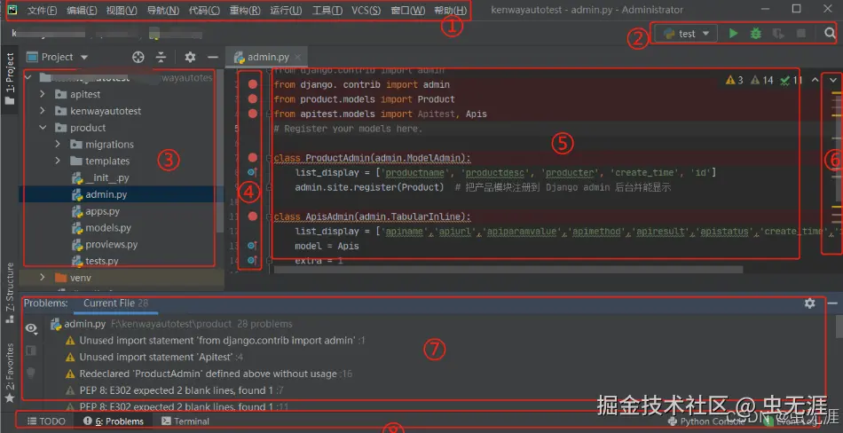
Task: Click the Run with Coverage icon
Action: pos(778,34)
